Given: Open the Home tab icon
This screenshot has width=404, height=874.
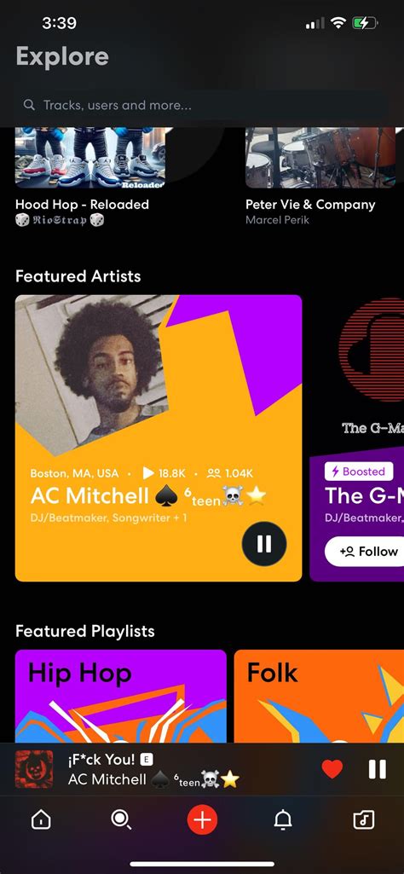Looking at the screenshot, I should (x=41, y=819).
